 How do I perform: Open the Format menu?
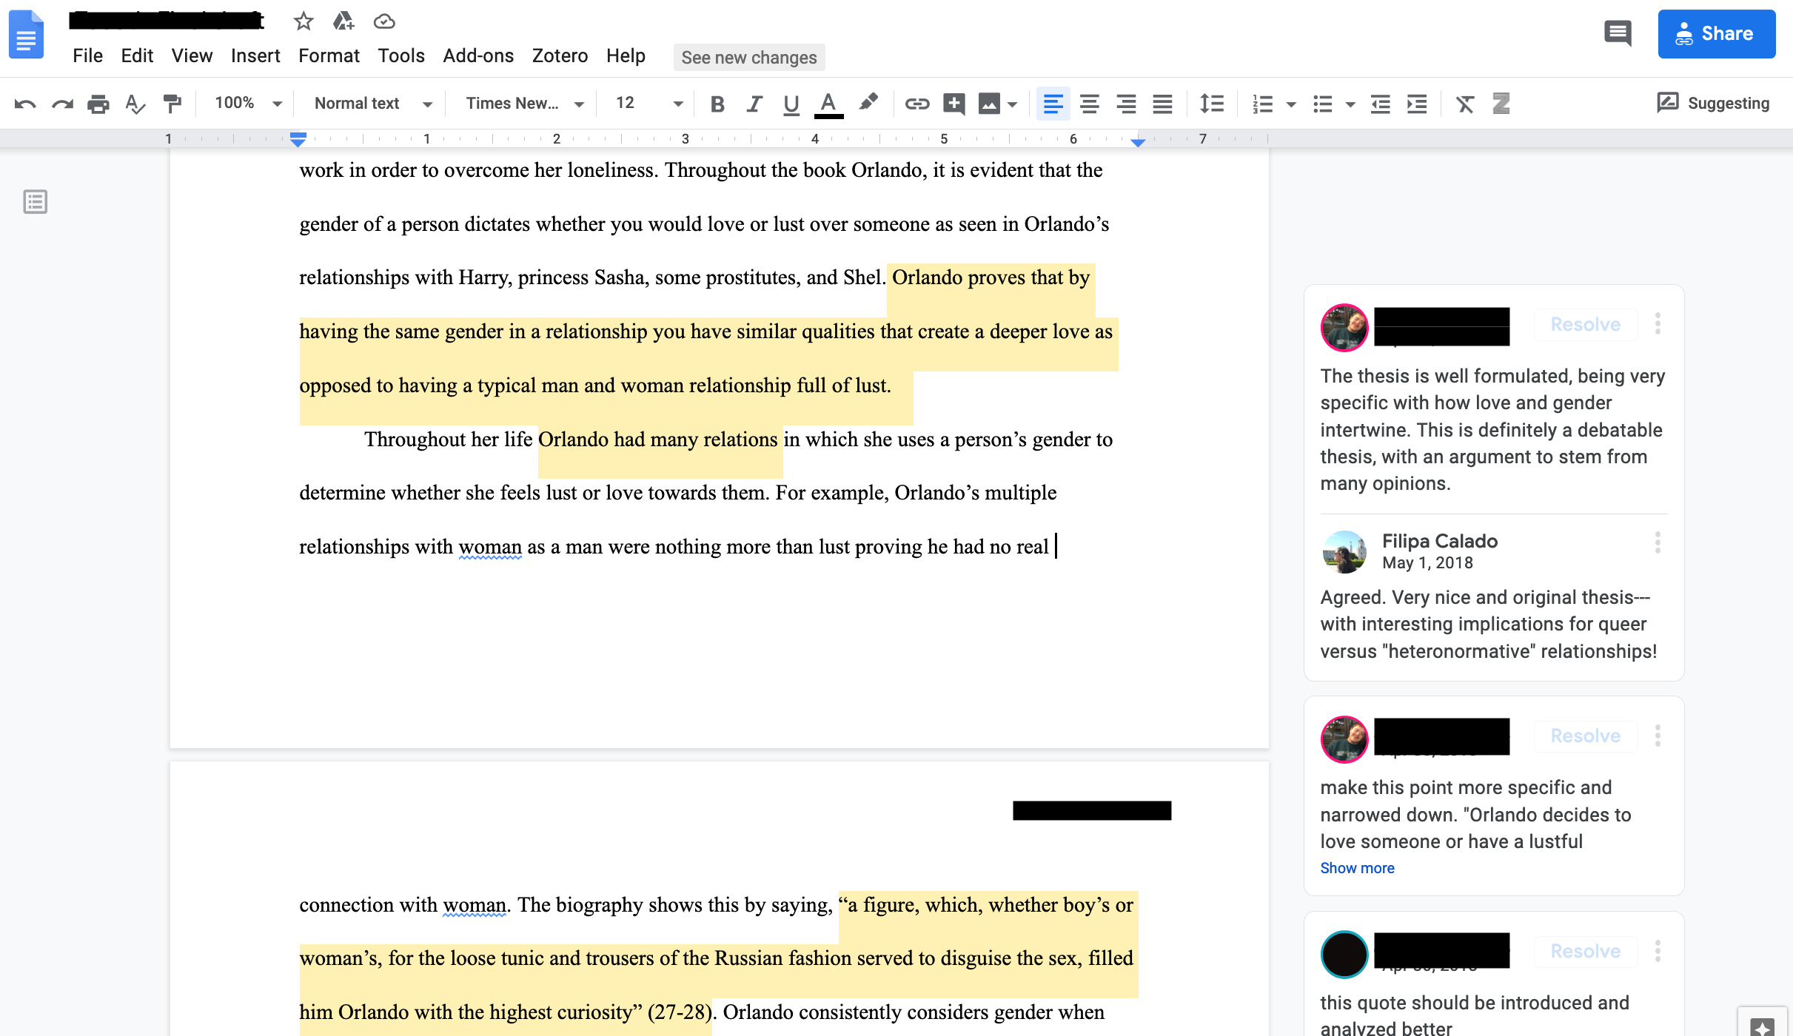(328, 56)
